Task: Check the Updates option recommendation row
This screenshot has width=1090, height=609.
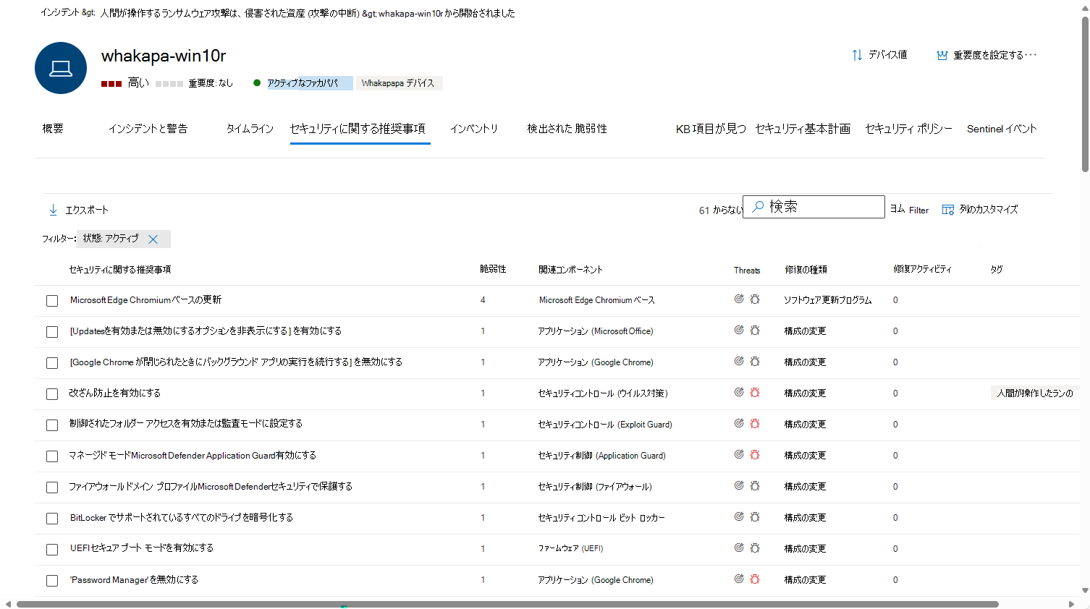Action: (52, 332)
